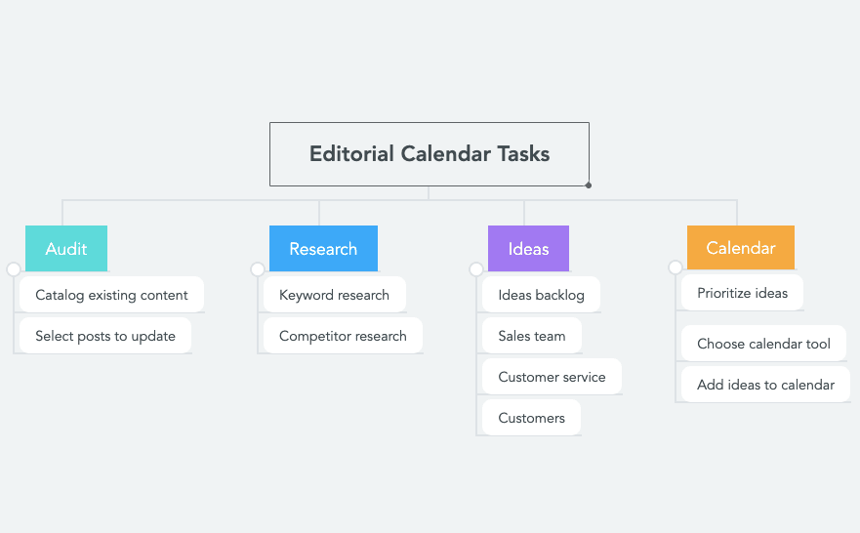Select the teal Audit topic node

coord(66,249)
